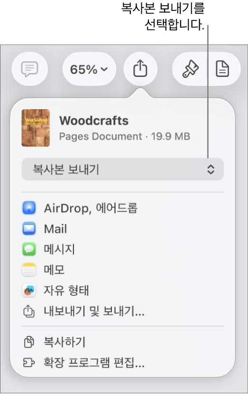
Task: Share to 메모
Action: pyautogui.click(x=54, y=270)
